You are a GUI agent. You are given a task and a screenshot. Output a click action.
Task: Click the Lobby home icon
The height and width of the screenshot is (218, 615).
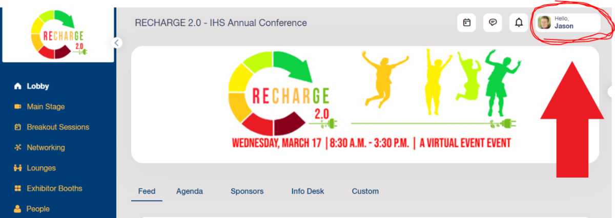(x=17, y=86)
